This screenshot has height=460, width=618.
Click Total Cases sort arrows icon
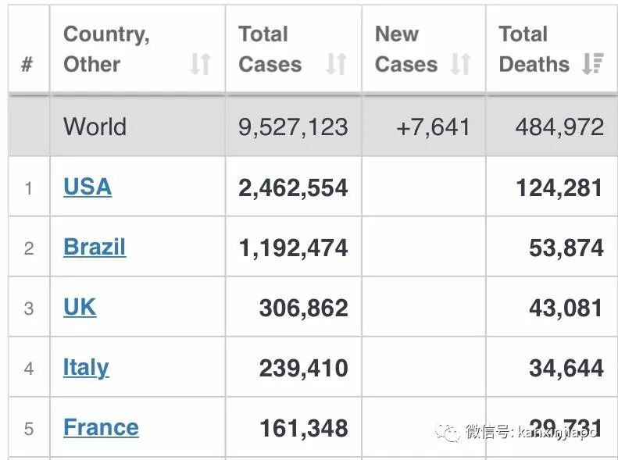click(x=336, y=64)
